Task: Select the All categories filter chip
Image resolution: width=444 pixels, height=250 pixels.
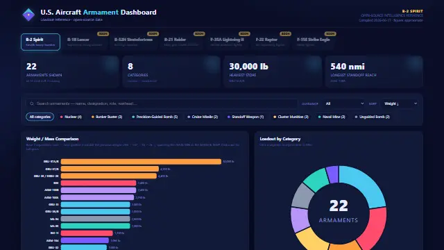Action: click(x=40, y=117)
